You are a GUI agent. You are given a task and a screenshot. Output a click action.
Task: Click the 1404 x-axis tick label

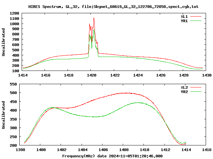pos(83,150)
